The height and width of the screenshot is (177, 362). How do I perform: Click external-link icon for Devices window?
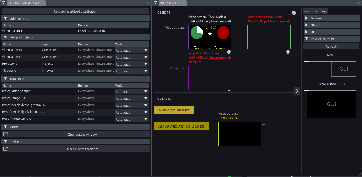[5, 149]
